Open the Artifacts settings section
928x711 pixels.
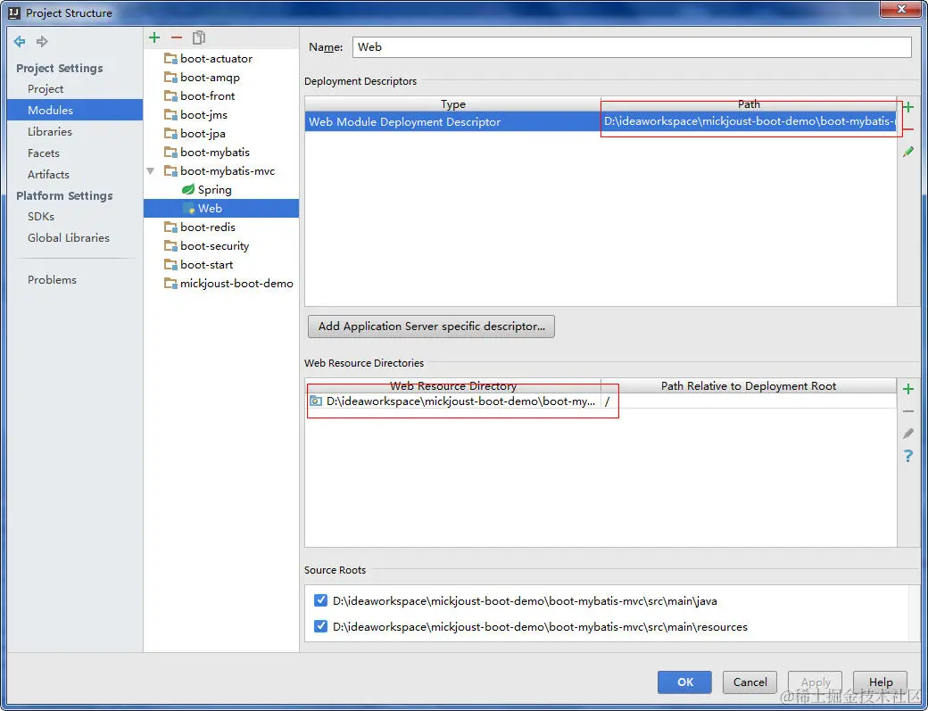tap(48, 175)
